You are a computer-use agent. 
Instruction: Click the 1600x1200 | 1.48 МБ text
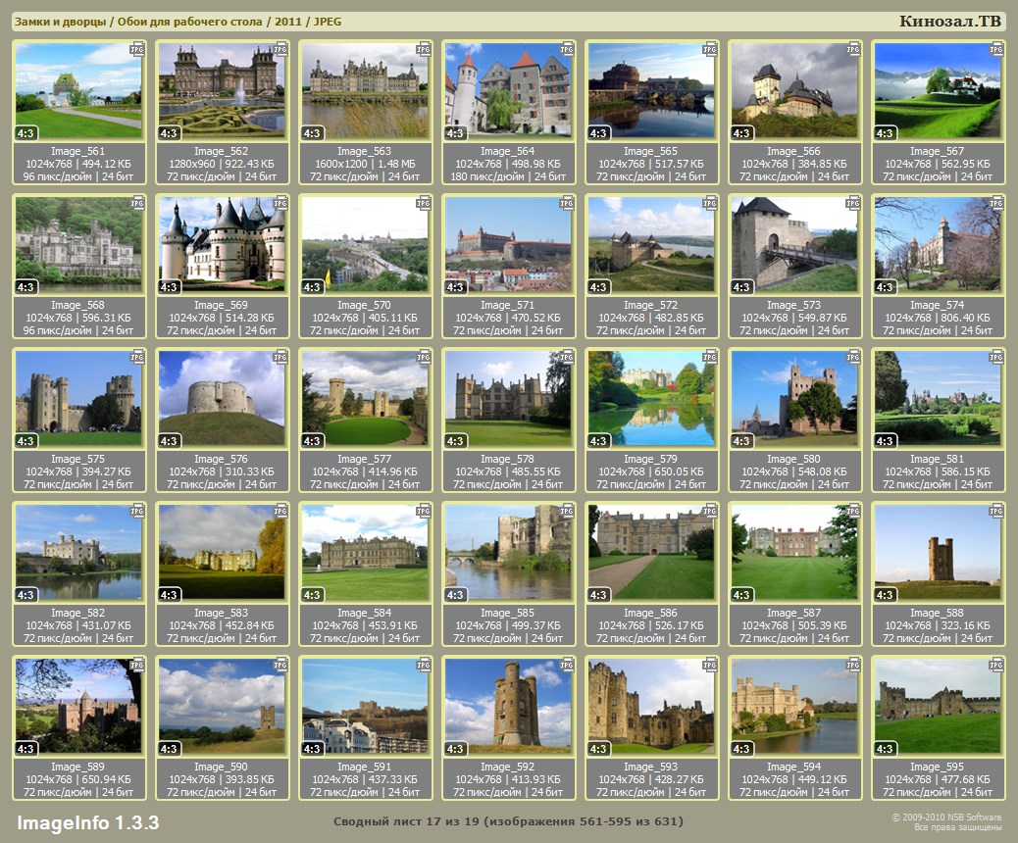[365, 164]
